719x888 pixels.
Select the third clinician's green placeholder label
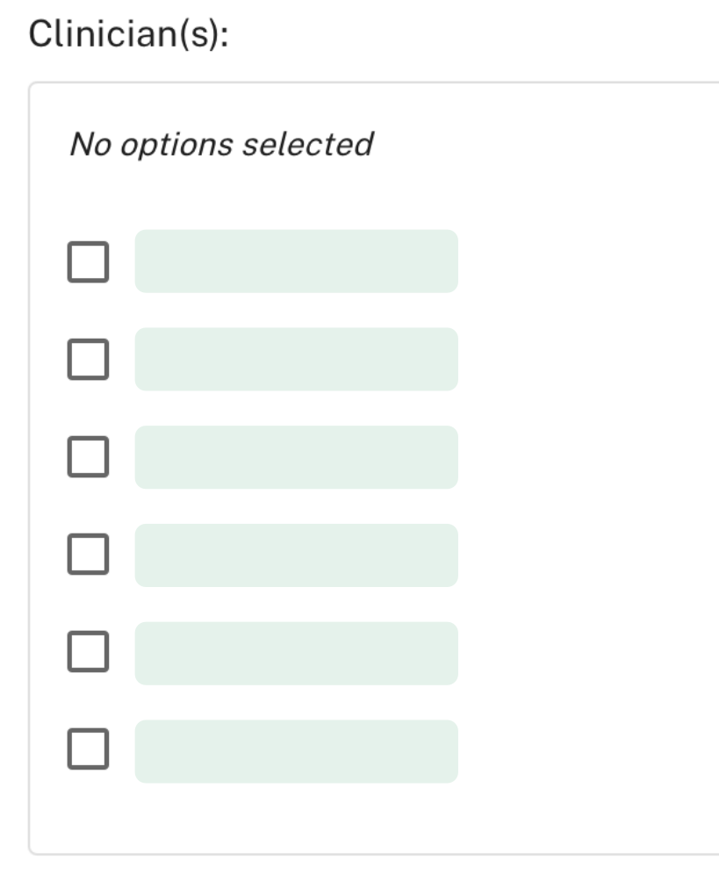[296, 457]
